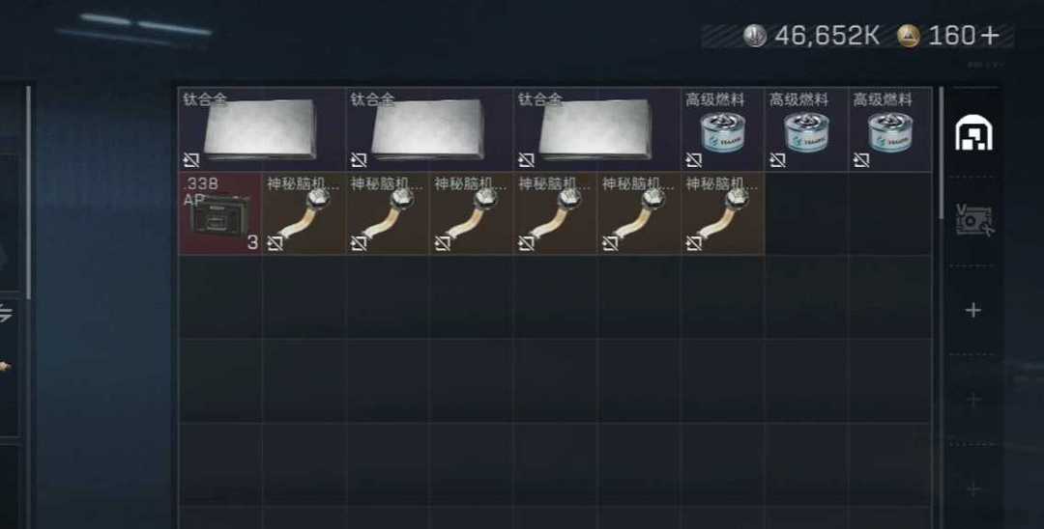Select the third 钛合金 titanium plate
The height and width of the screenshot is (529, 1044).
597,129
